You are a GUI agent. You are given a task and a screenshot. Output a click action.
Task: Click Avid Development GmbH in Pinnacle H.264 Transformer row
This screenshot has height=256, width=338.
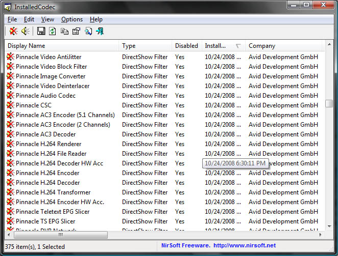[x=283, y=192]
